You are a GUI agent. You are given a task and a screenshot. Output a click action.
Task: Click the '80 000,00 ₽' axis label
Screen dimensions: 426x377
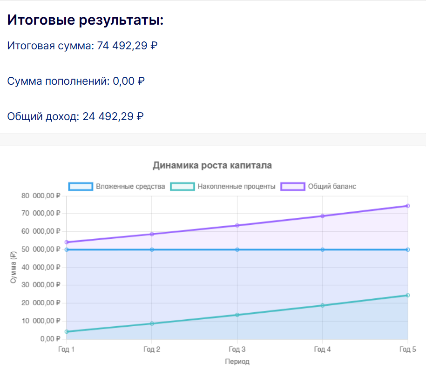point(41,196)
